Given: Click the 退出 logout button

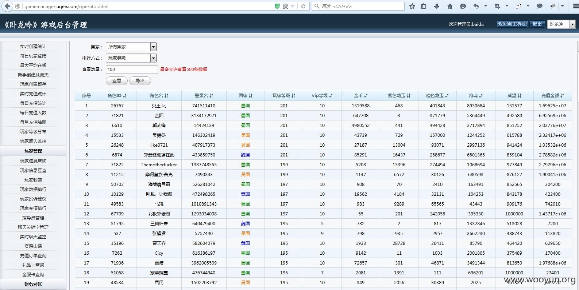Looking at the screenshot, I should tap(537, 24).
